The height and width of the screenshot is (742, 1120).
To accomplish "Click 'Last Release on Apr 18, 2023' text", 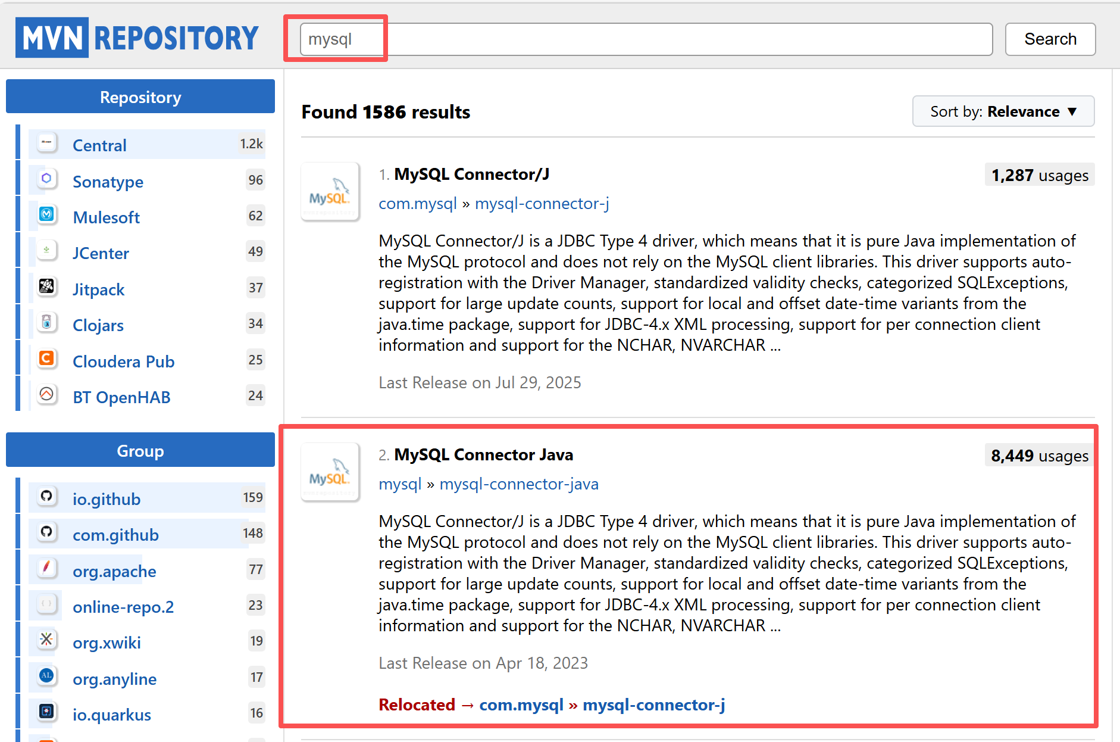I will point(483,663).
